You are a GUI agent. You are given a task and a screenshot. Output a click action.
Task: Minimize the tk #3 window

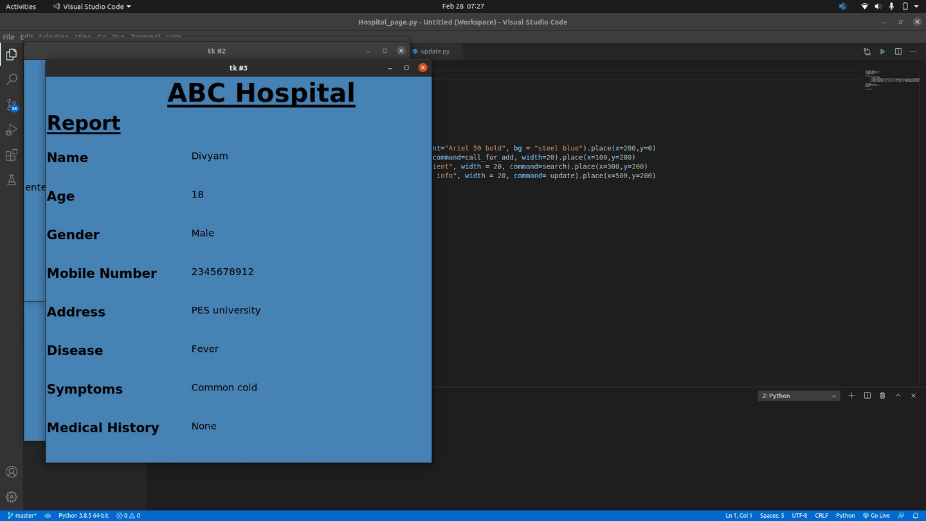(390, 68)
